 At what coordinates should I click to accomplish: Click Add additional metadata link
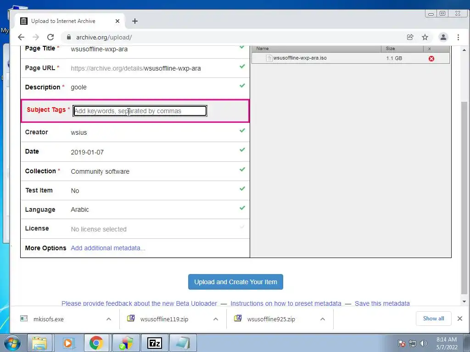[108, 248]
